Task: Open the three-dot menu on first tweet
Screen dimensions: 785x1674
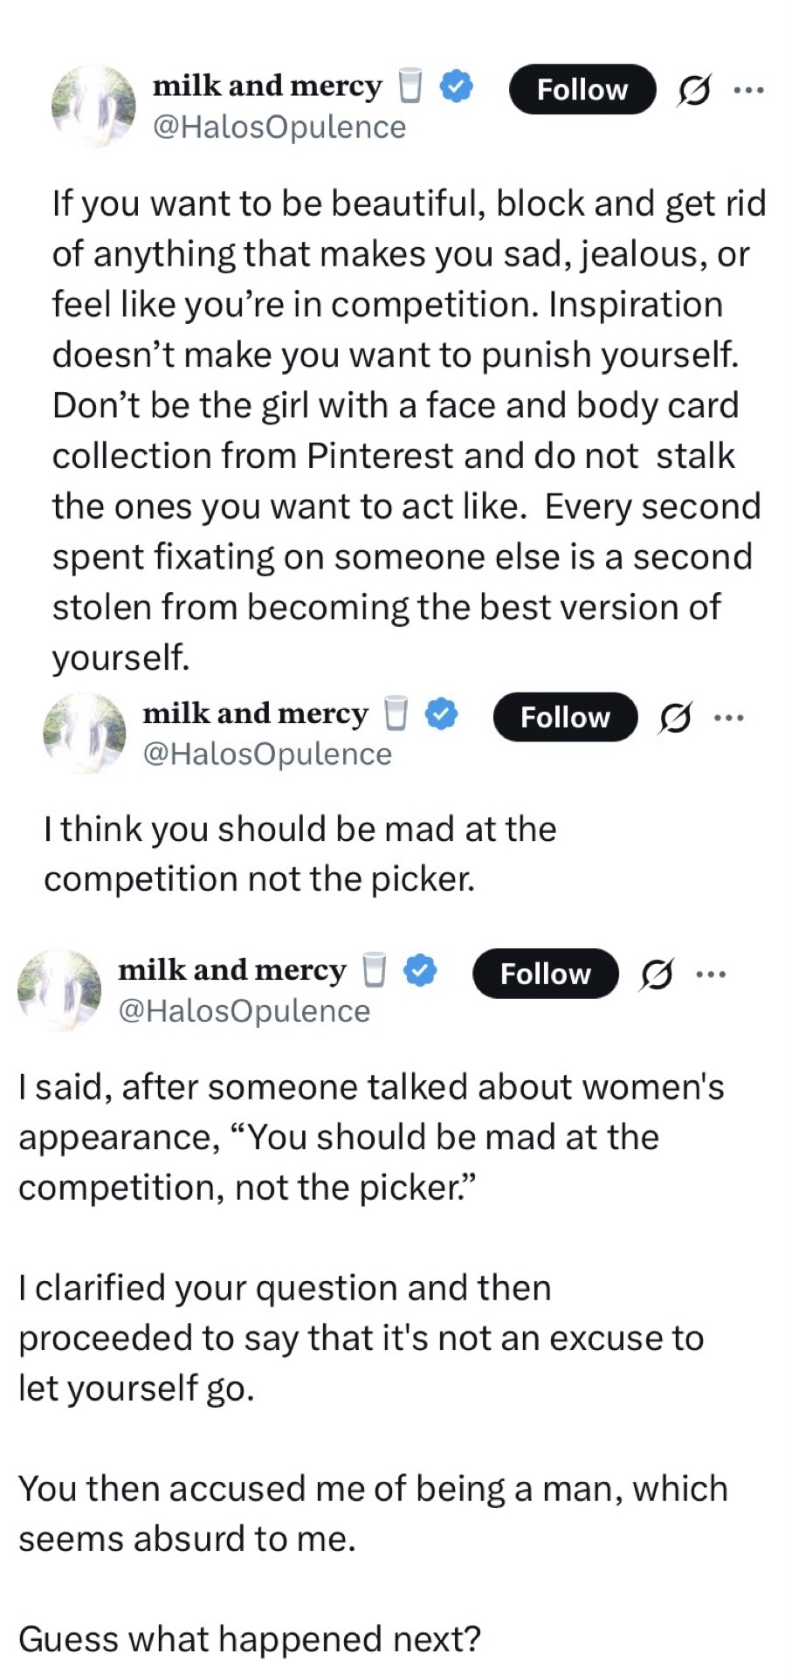Action: tap(749, 89)
